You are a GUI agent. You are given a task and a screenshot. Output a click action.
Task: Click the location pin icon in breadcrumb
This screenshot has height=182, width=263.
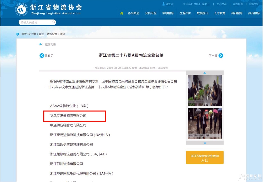pyautogui.click(x=18, y=34)
